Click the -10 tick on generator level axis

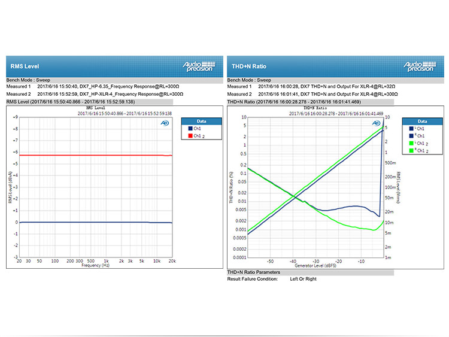(x=361, y=262)
